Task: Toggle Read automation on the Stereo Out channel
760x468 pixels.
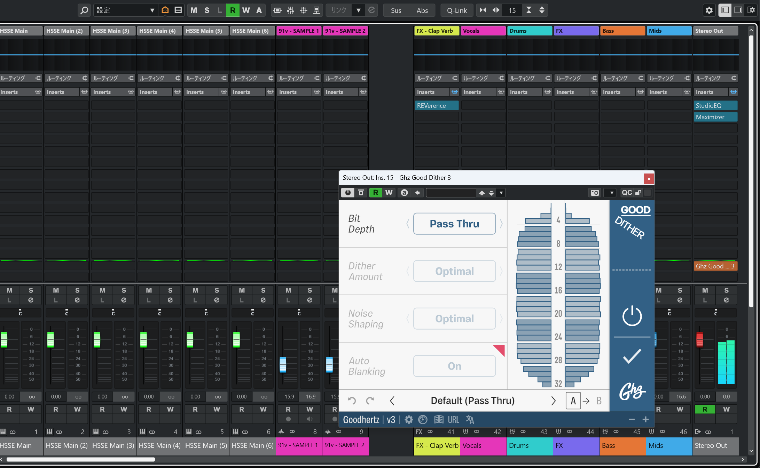Action: tap(705, 409)
